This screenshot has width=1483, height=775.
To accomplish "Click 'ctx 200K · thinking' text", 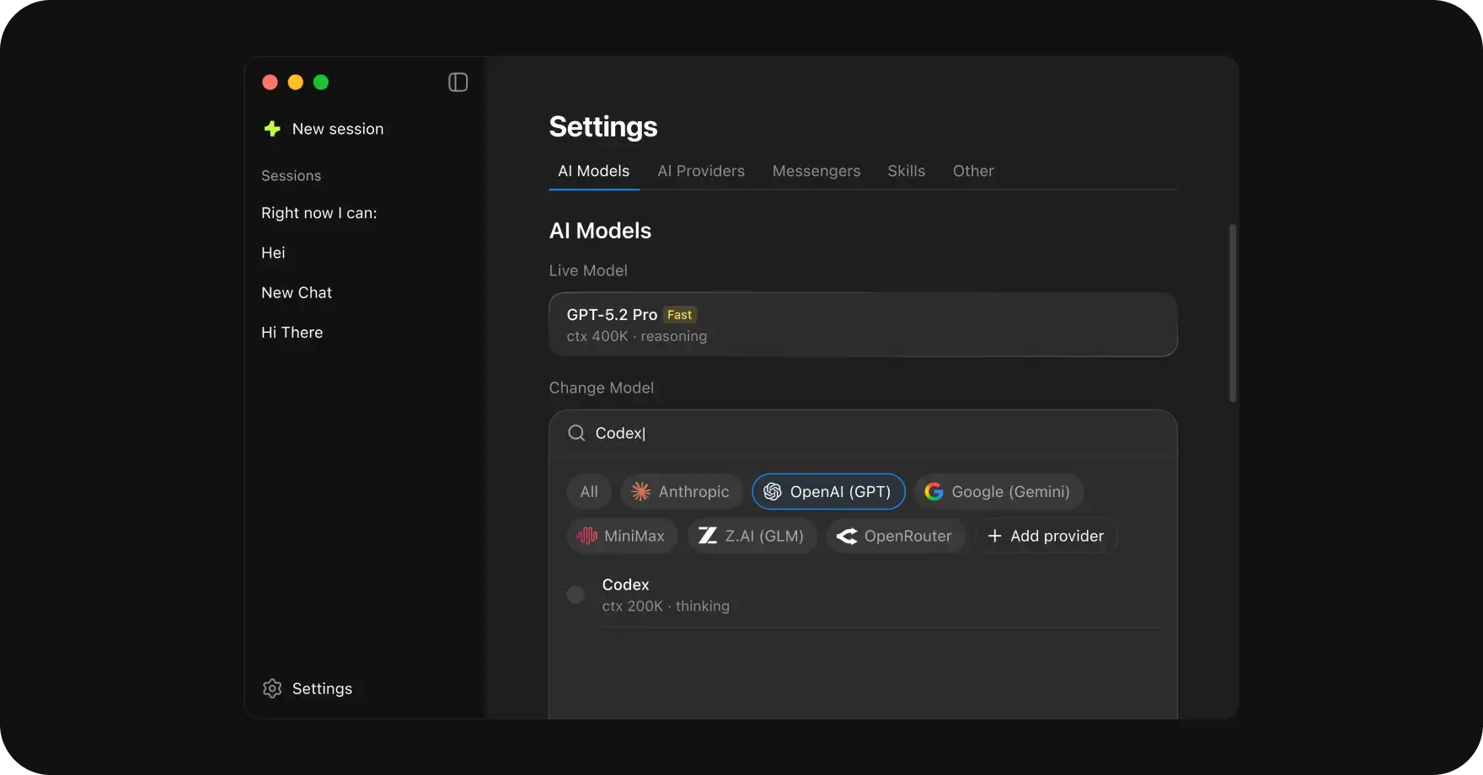I will [x=666, y=606].
